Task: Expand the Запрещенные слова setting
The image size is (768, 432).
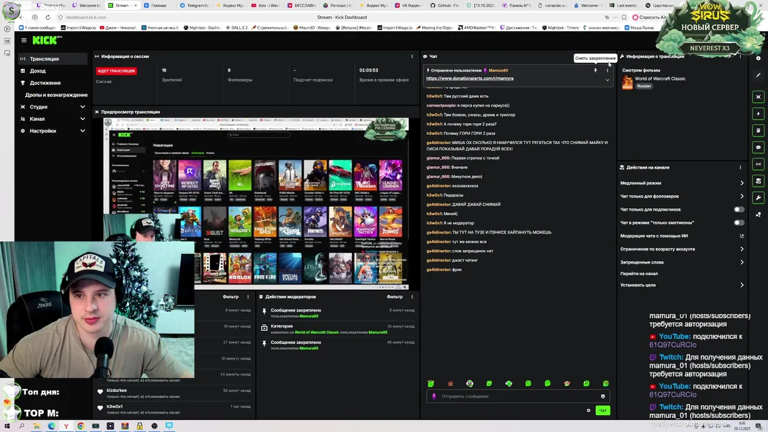Action: (682, 262)
